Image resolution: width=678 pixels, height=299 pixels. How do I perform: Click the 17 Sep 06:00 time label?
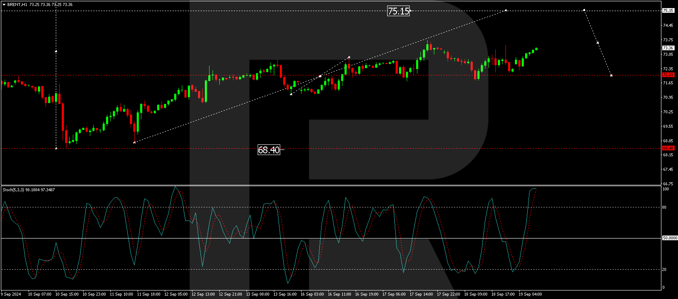coord(394,294)
